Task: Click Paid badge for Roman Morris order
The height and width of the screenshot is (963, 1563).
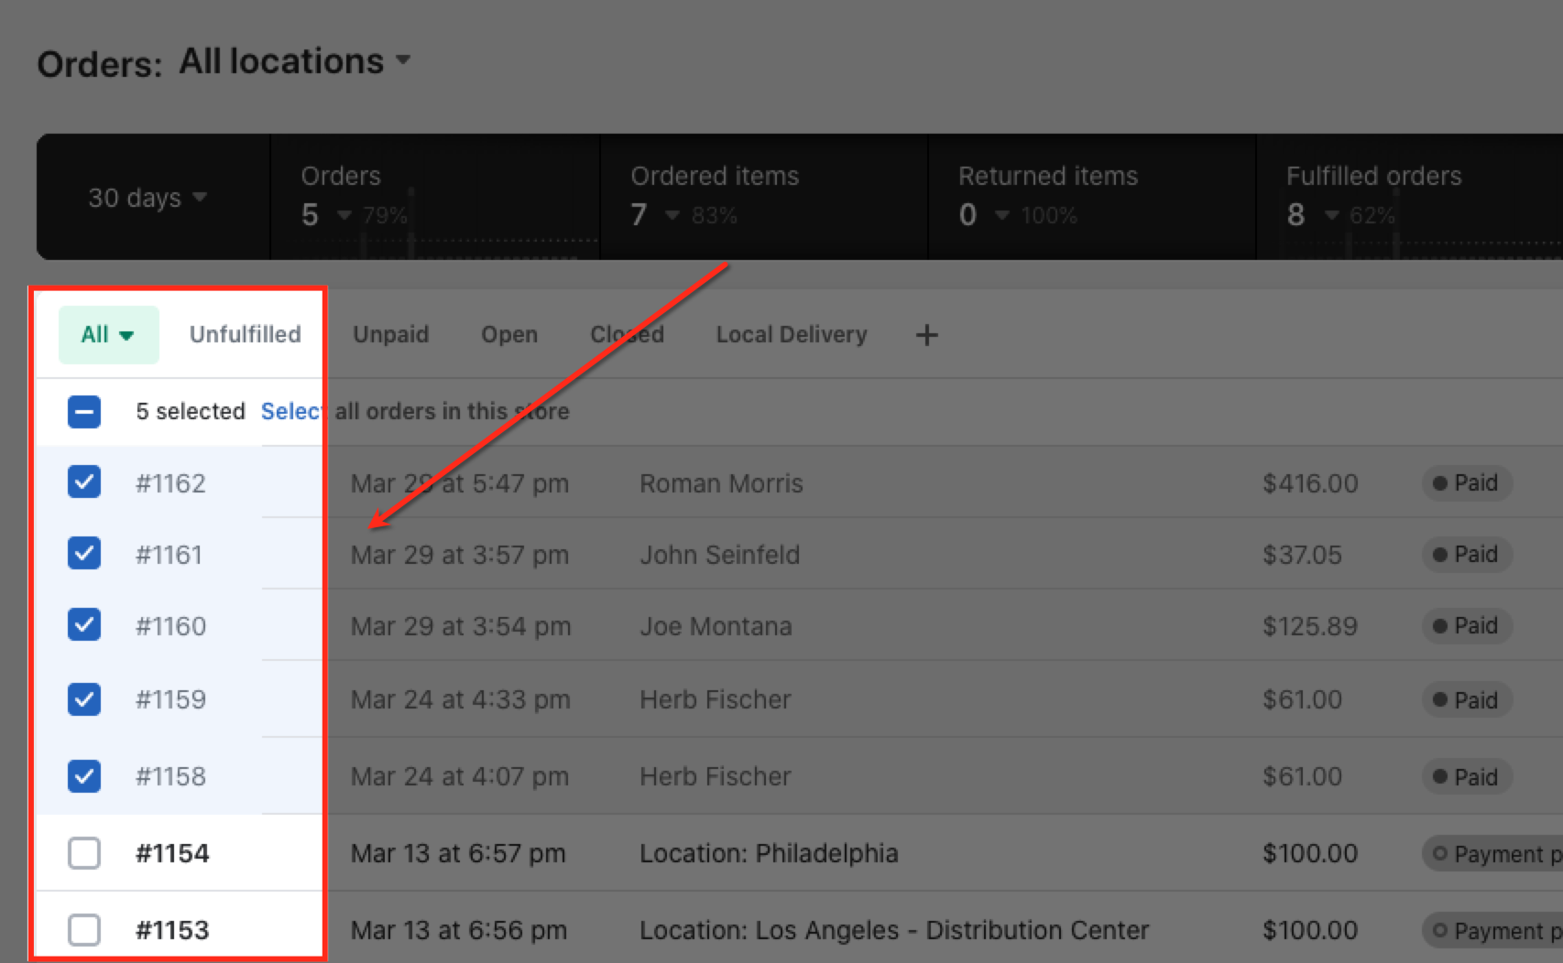Action: (x=1466, y=482)
